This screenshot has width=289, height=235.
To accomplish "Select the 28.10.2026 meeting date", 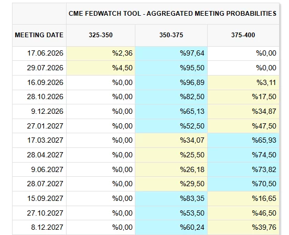I will coord(39,97).
